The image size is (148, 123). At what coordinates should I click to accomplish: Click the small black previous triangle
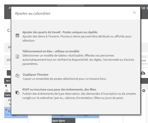coord(6,86)
